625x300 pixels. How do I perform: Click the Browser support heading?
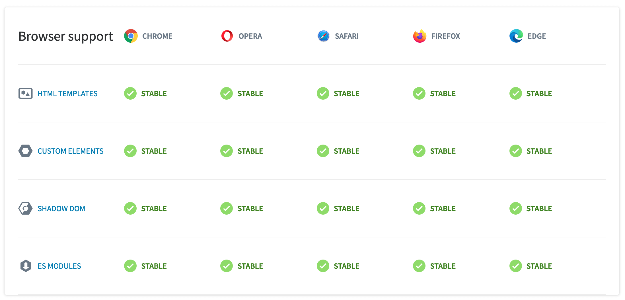pos(66,36)
